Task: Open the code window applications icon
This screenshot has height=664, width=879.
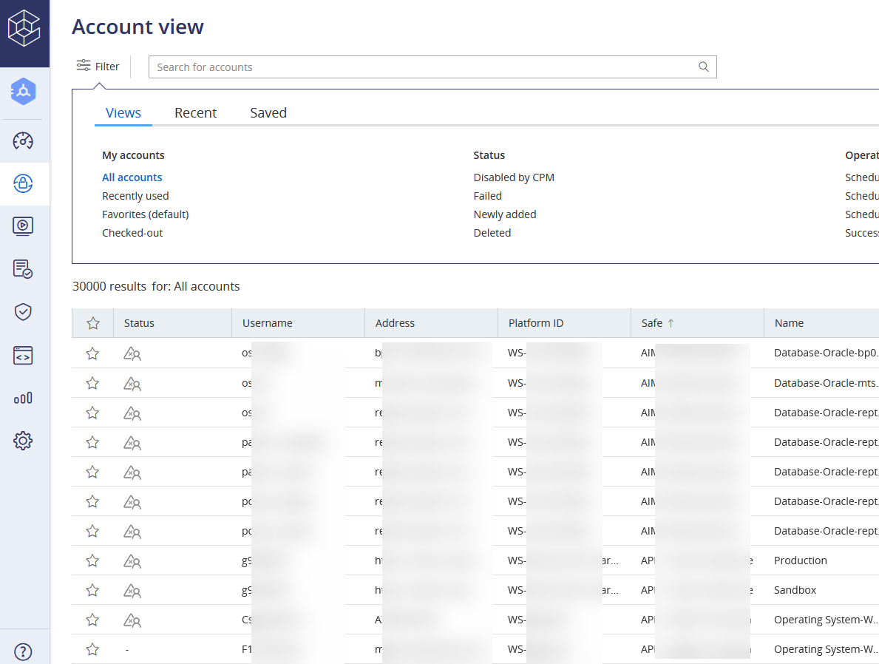Action: pos(23,355)
